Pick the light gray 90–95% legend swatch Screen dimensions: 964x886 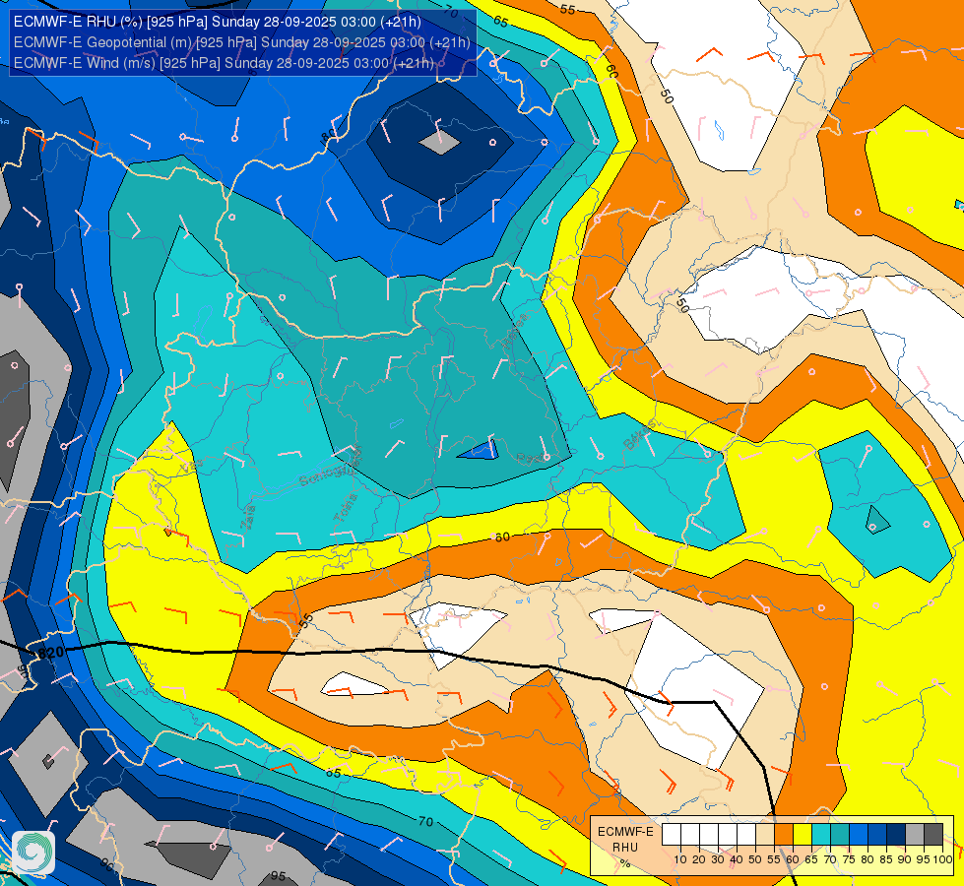click(x=915, y=835)
